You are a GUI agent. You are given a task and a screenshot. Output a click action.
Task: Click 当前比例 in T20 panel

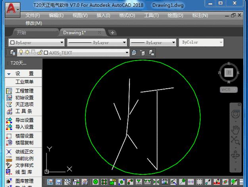[24, 158]
